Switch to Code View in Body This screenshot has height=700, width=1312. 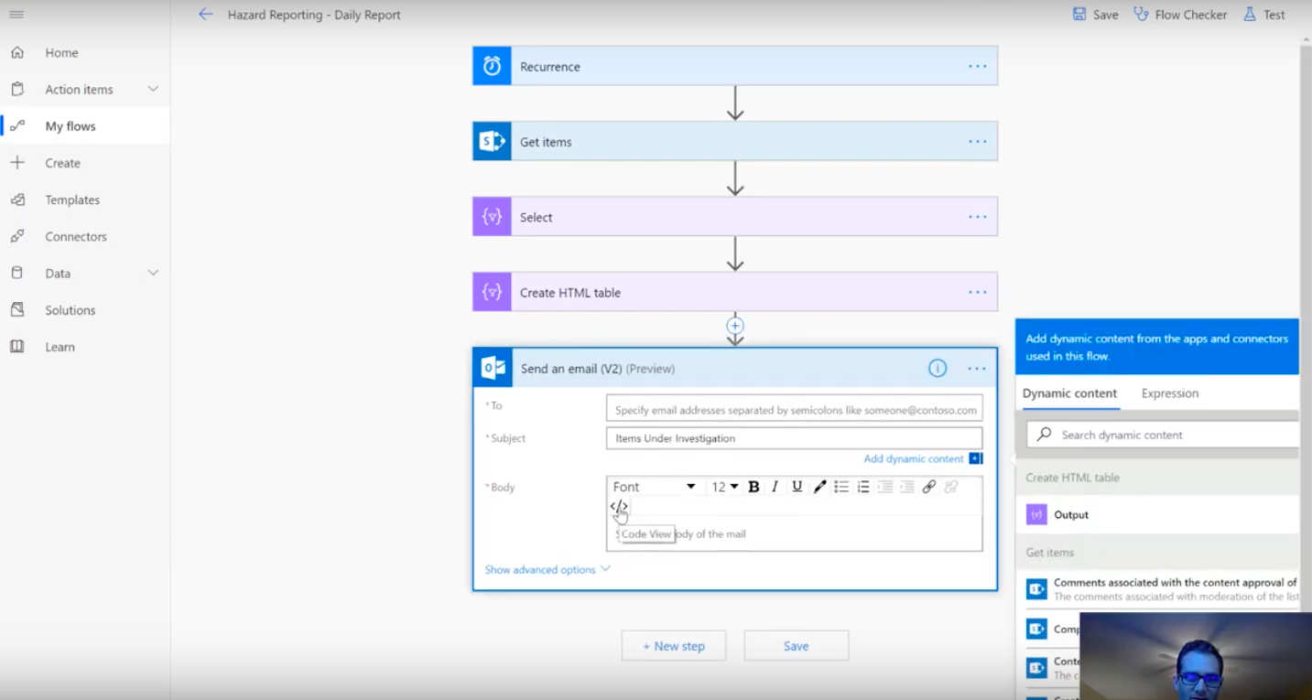tap(619, 506)
